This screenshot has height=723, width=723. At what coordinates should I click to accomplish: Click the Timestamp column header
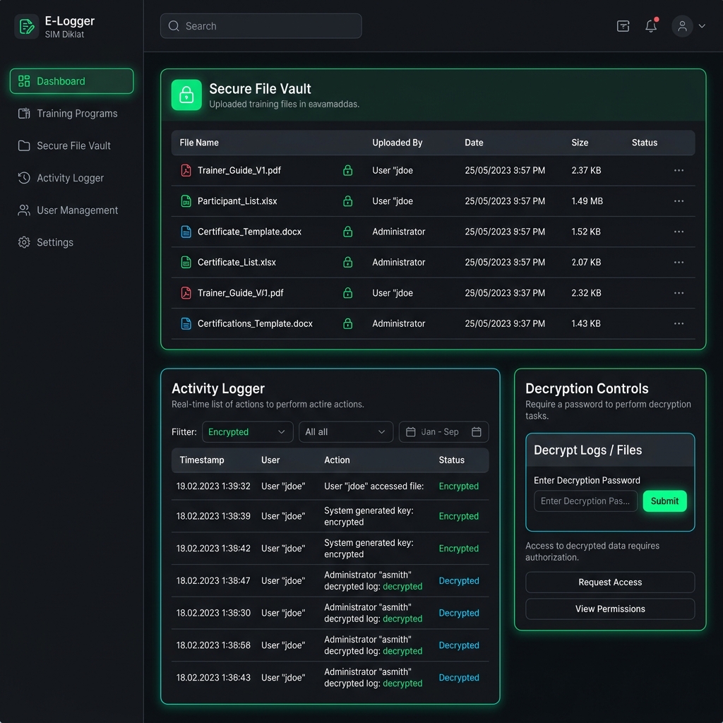point(202,460)
